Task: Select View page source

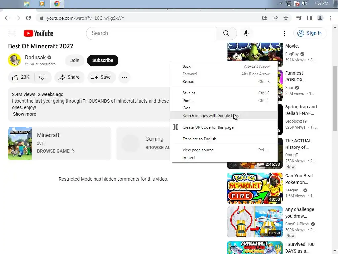Action: tap(223, 150)
